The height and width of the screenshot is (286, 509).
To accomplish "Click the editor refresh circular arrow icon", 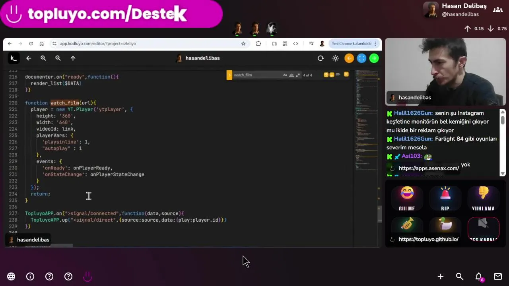I will tap(321, 58).
